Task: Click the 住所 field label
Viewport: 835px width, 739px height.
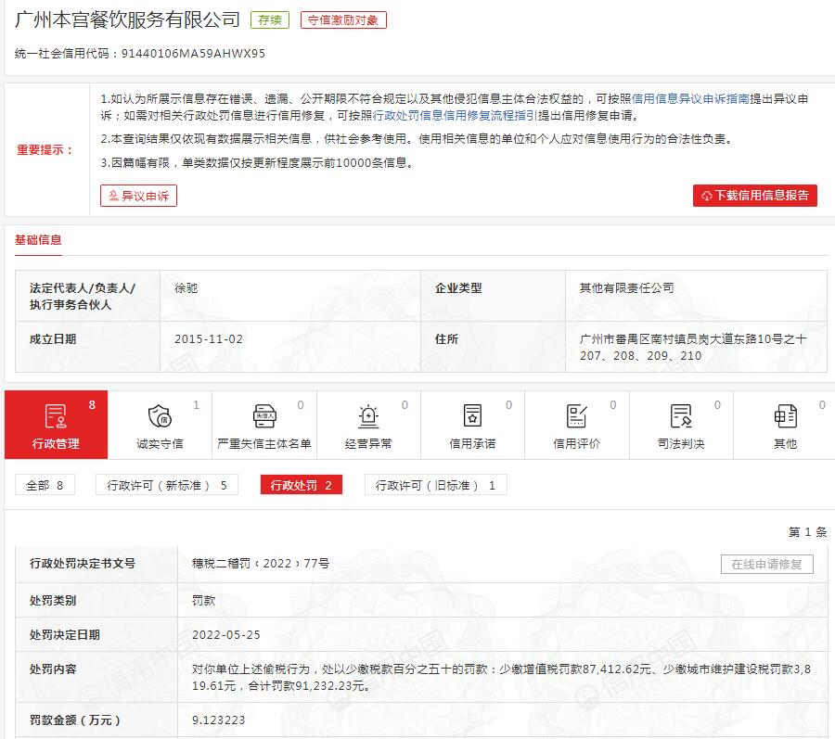Action: 447,339
